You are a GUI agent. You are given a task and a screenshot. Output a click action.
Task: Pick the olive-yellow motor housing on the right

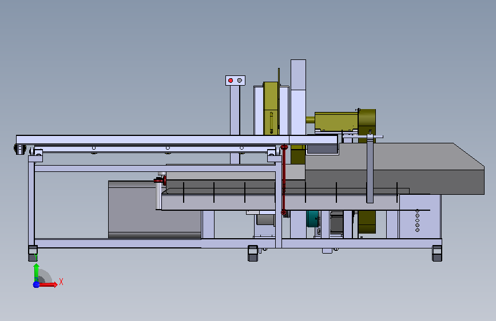(x=336, y=121)
